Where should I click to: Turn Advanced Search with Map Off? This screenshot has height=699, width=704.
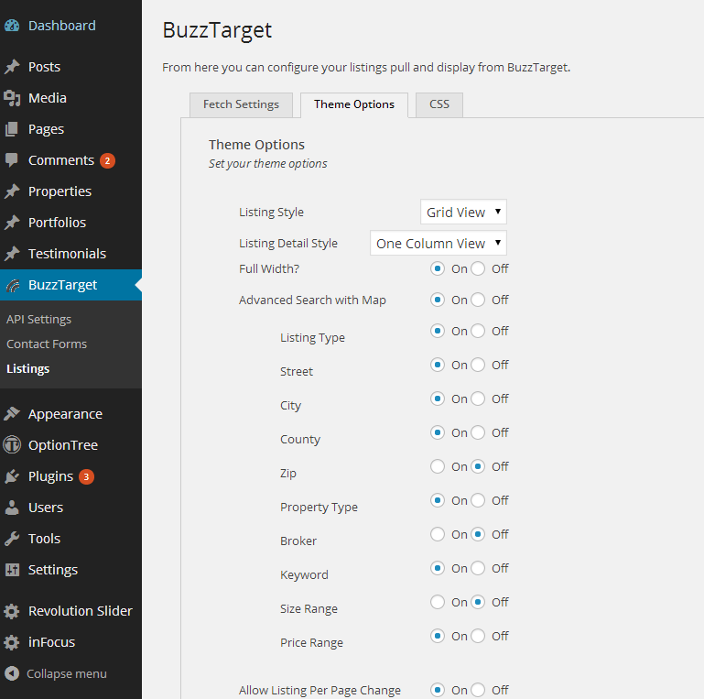click(478, 300)
